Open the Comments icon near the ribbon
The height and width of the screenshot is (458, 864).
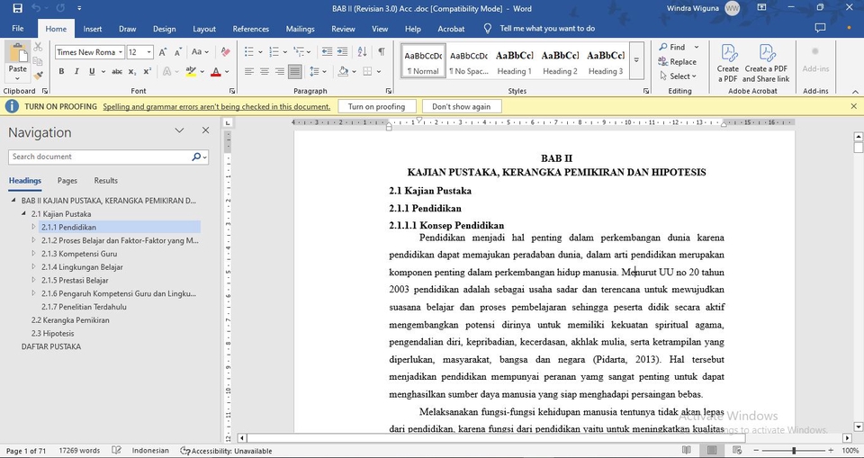point(821,28)
